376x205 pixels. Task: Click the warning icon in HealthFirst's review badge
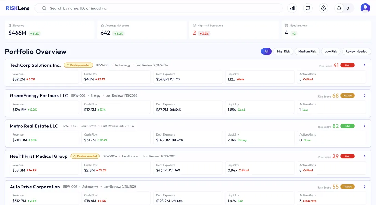[75, 156]
